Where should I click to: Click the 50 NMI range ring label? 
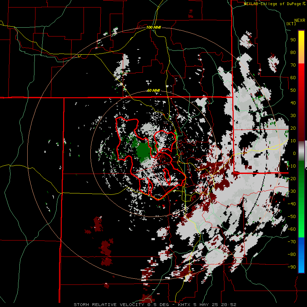coord(153,90)
